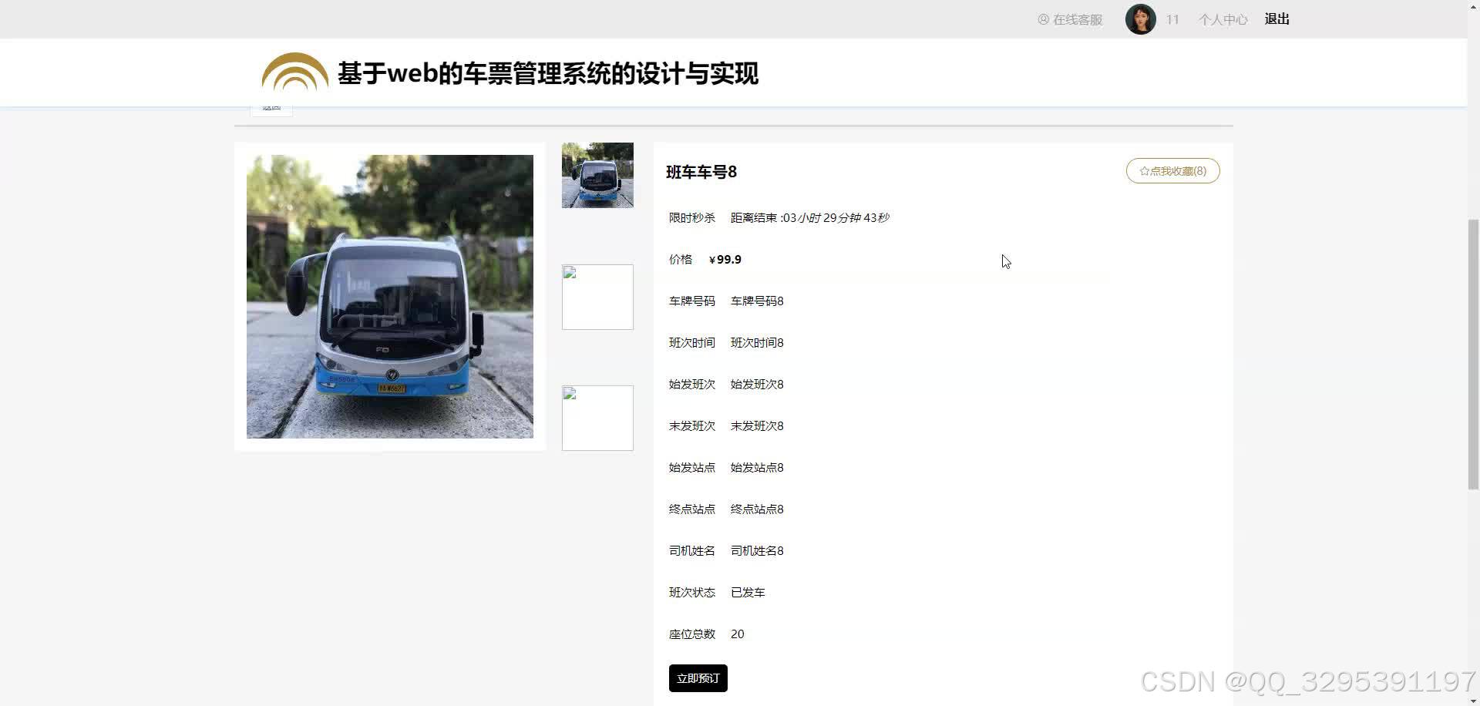Click the site logo icon in the header
Screen dimensions: 1480x706
click(x=294, y=72)
